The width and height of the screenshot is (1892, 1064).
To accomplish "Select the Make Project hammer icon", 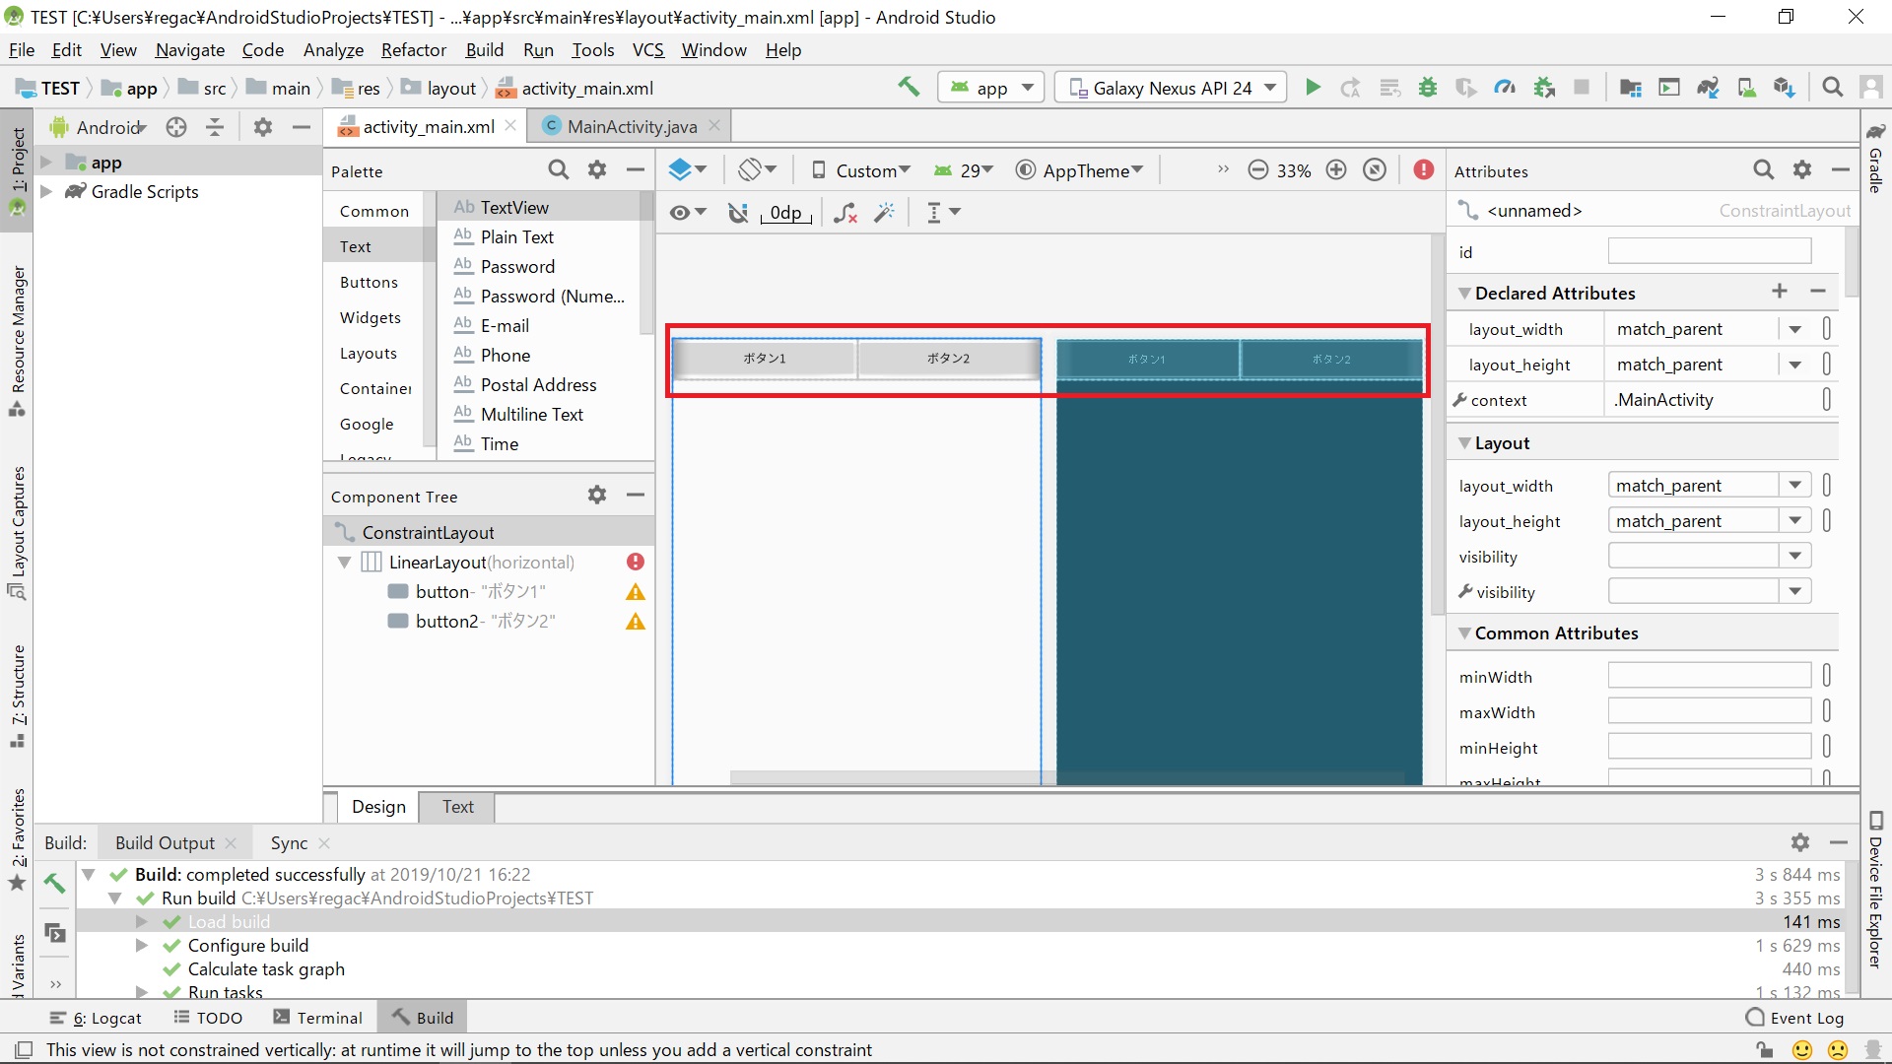I will tap(909, 87).
